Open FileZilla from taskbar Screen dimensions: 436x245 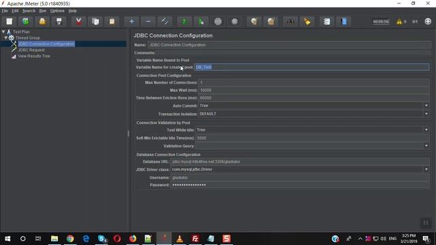(196, 239)
